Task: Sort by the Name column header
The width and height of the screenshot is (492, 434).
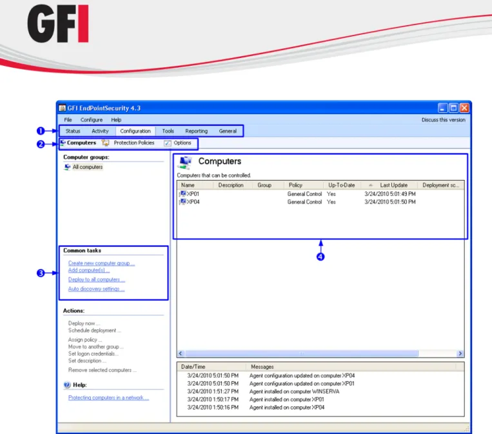Action: click(195, 185)
